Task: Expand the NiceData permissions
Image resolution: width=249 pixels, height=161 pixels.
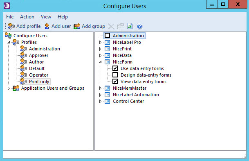Action: pyautogui.click(x=100, y=55)
